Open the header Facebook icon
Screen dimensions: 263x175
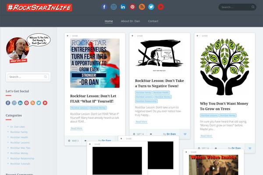pyautogui.click(x=104, y=7)
